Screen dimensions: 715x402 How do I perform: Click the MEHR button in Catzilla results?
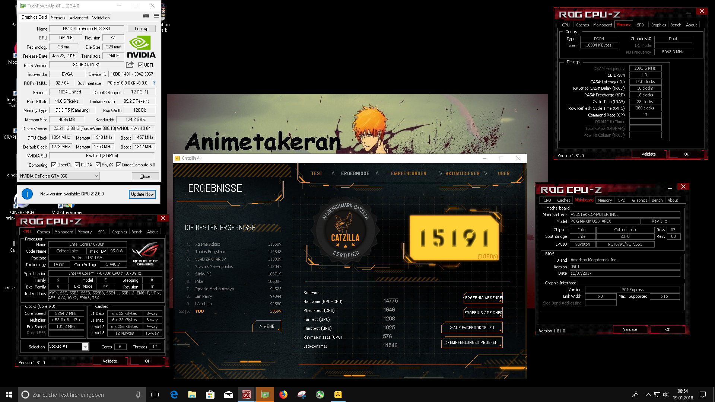[267, 326]
